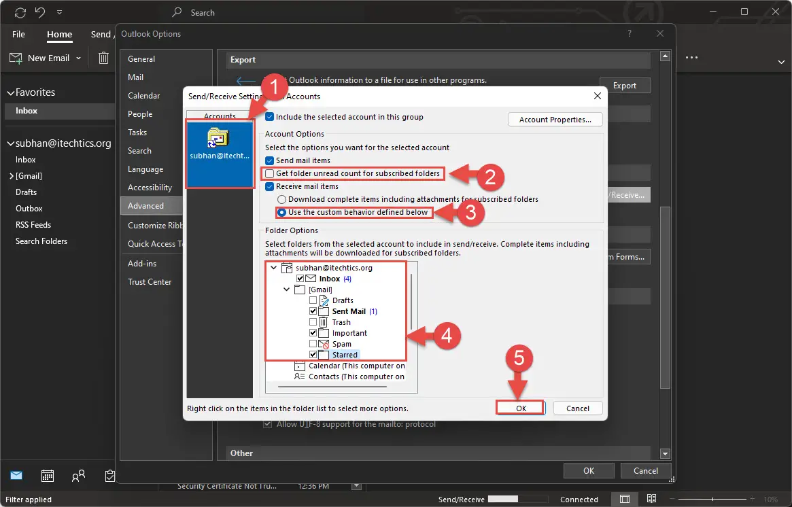
Task: Switch to the Home ribbon tab
Action: [60, 35]
